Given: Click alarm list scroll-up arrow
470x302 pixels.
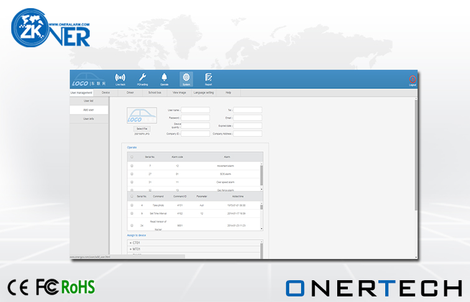Looking at the screenshot, I should point(262,164).
